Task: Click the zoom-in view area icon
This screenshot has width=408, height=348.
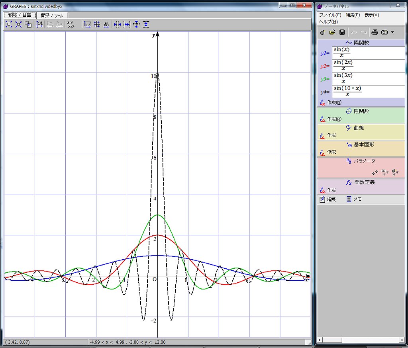Action: point(9,24)
